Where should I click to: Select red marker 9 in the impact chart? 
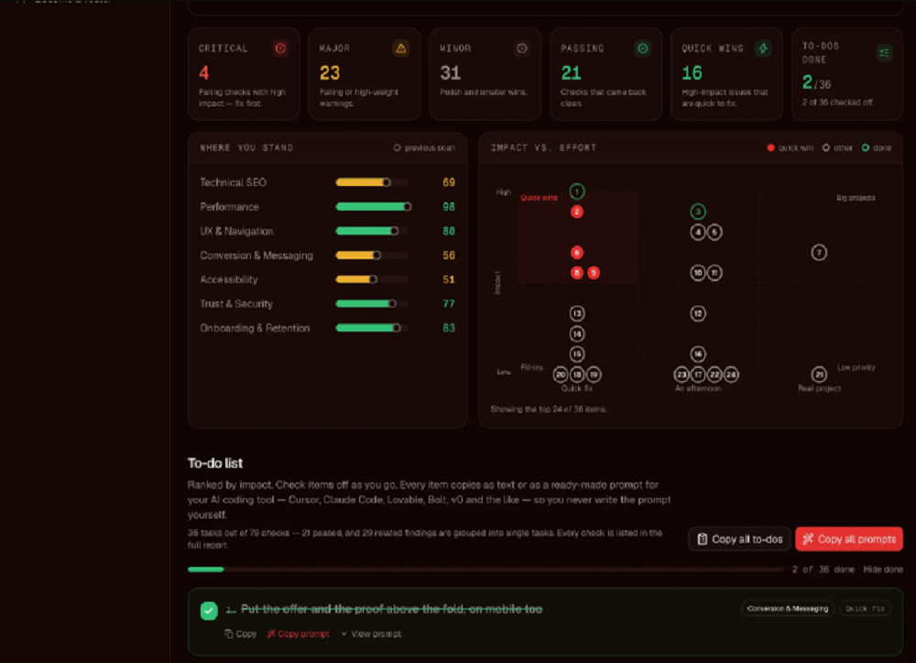[593, 273]
